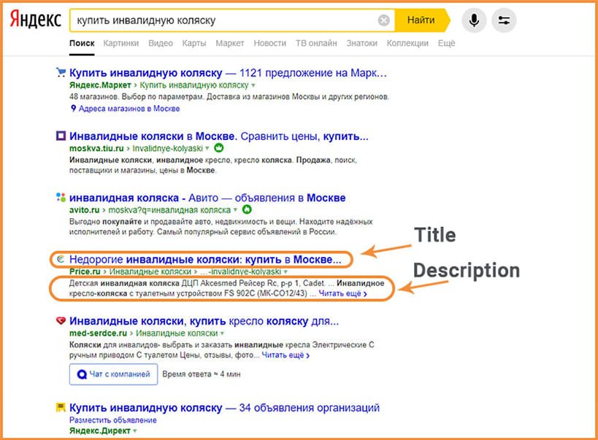Click the avito.ru green URL
The height and width of the screenshot is (440, 598).
coord(84,209)
